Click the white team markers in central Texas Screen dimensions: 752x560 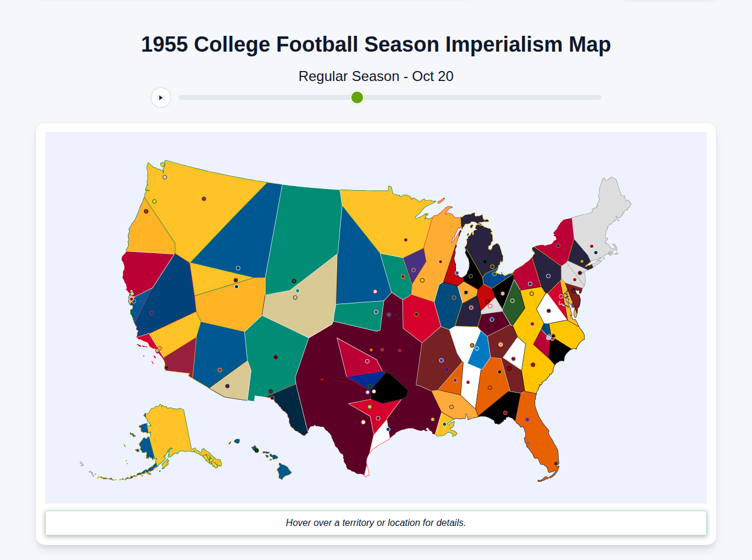point(370,392)
